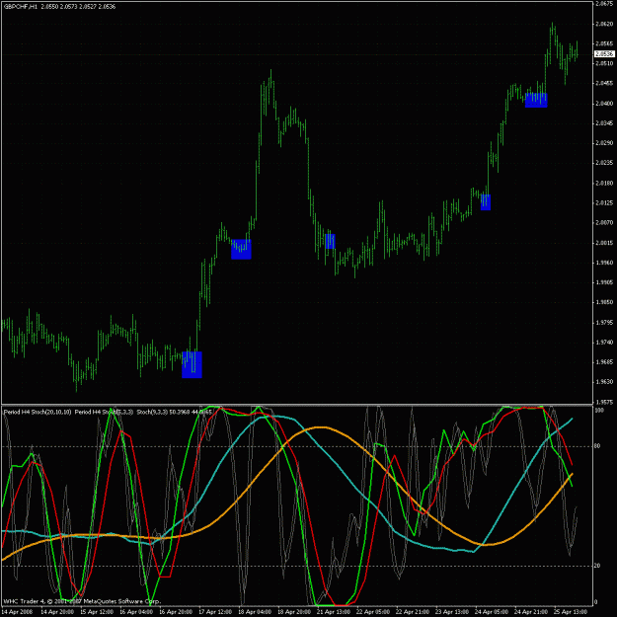Image resolution: width=617 pixels, height=617 pixels.
Task: Select the small blue rectangle above 21 Apr 13:00
Action: [330, 241]
